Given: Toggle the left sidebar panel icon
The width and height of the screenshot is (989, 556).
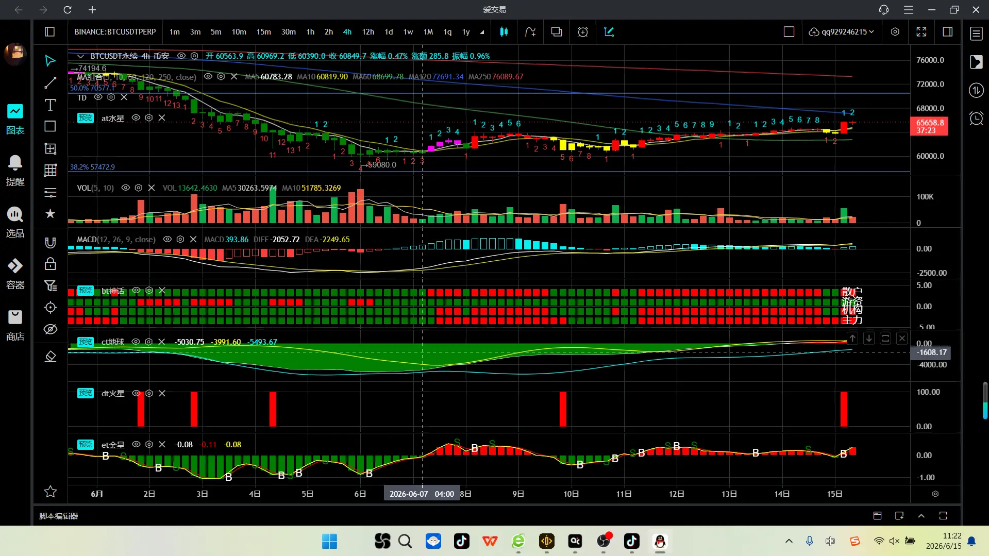Looking at the screenshot, I should [50, 32].
